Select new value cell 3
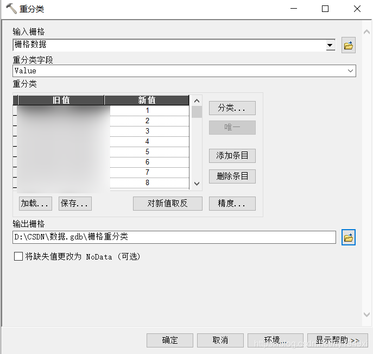This screenshot has height=354, width=373. (149, 131)
